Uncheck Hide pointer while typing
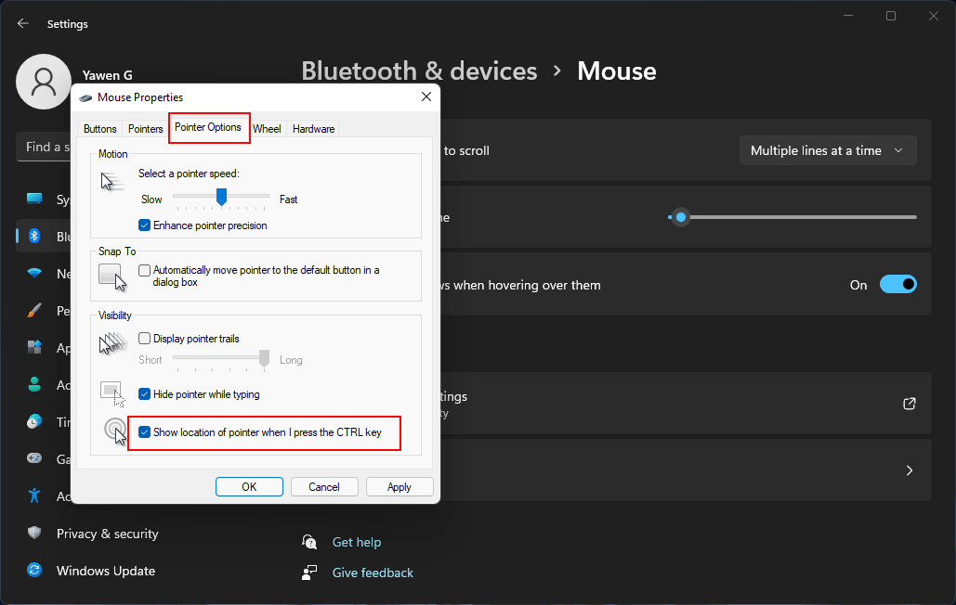 [x=145, y=394]
